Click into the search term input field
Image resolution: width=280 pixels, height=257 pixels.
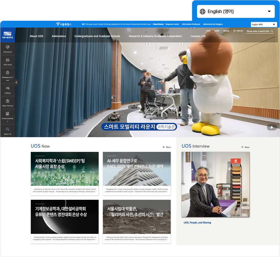pos(258,31)
